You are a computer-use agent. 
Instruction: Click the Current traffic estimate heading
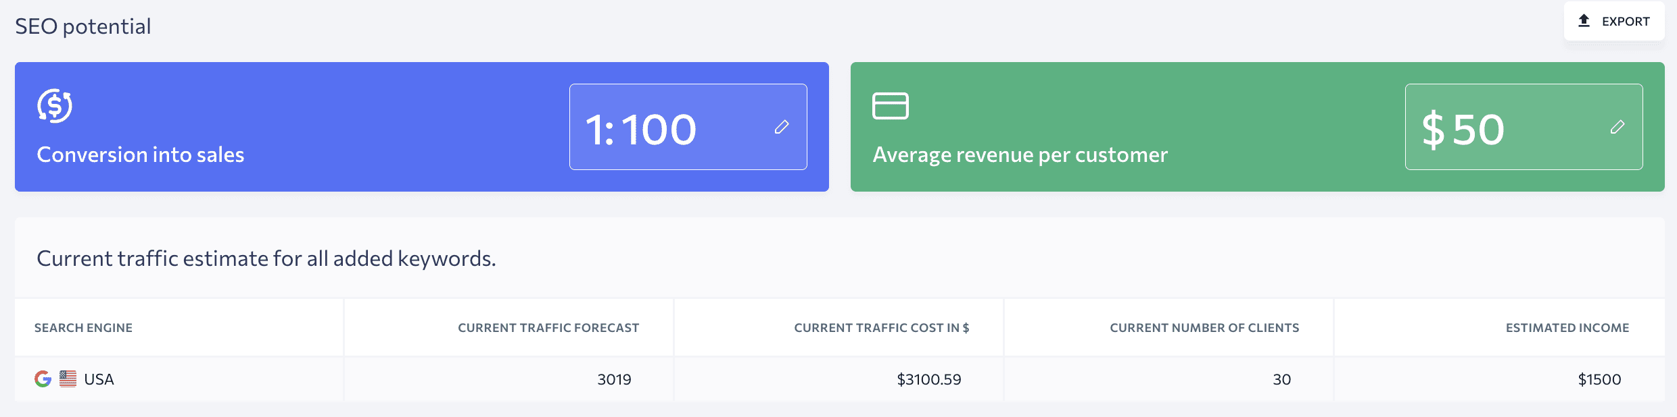coord(266,258)
